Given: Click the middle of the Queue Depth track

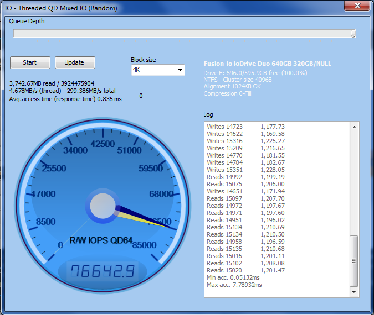Looking at the screenshot, I should [183, 34].
